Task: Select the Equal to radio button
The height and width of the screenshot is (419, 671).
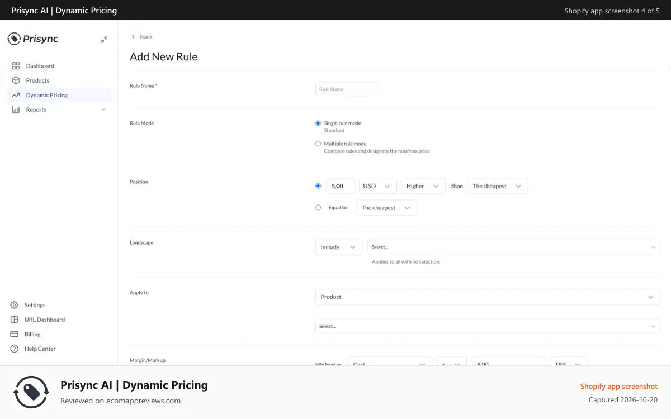Action: click(x=318, y=207)
